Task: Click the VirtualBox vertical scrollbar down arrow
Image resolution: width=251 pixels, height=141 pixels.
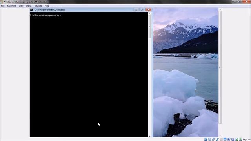Action: [220, 136]
